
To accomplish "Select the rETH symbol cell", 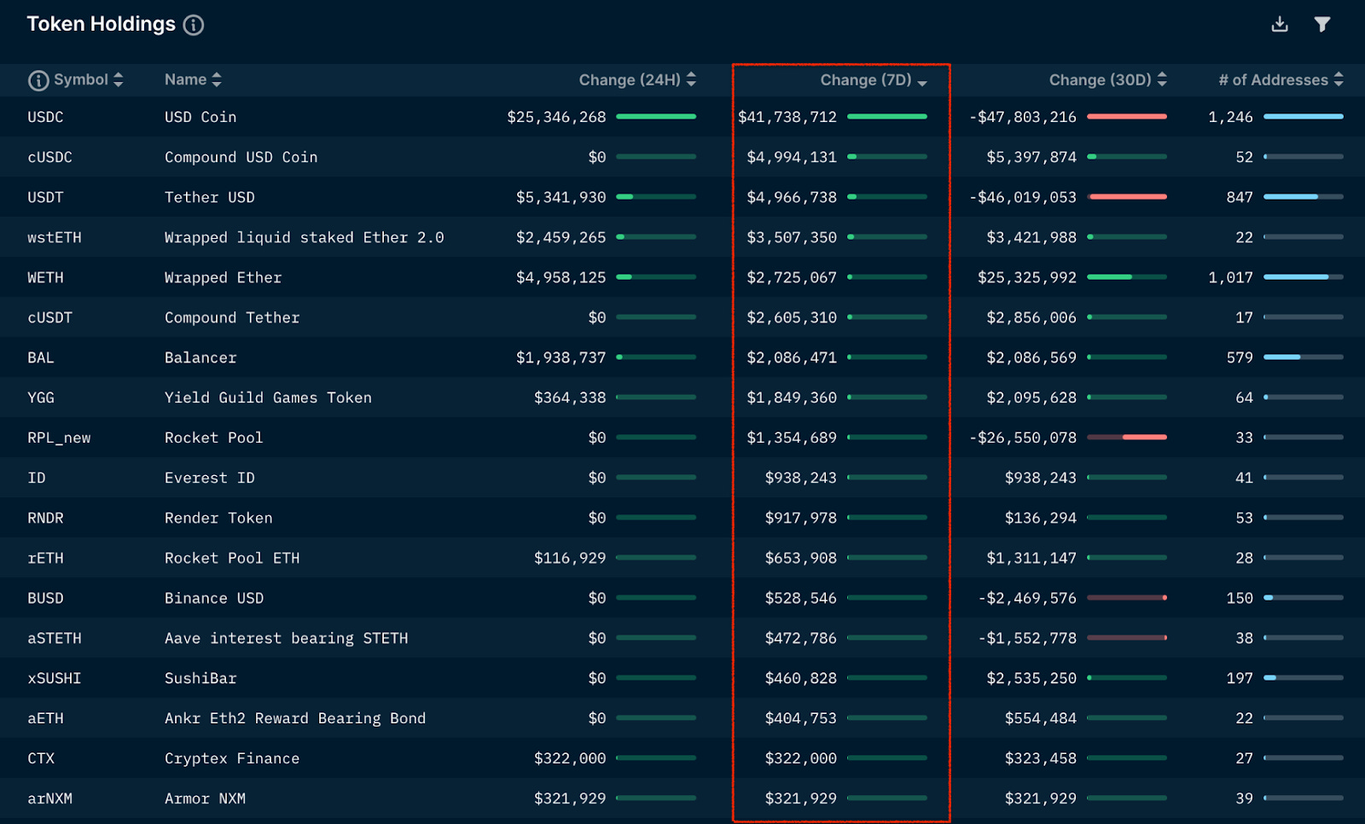I will click(x=45, y=558).
